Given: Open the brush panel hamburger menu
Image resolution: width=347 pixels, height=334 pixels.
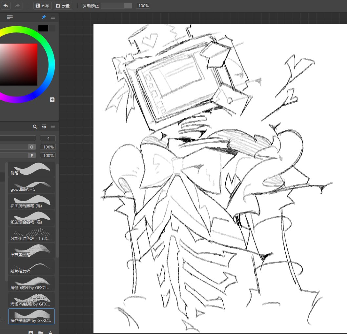Looking at the screenshot, I should click(53, 127).
